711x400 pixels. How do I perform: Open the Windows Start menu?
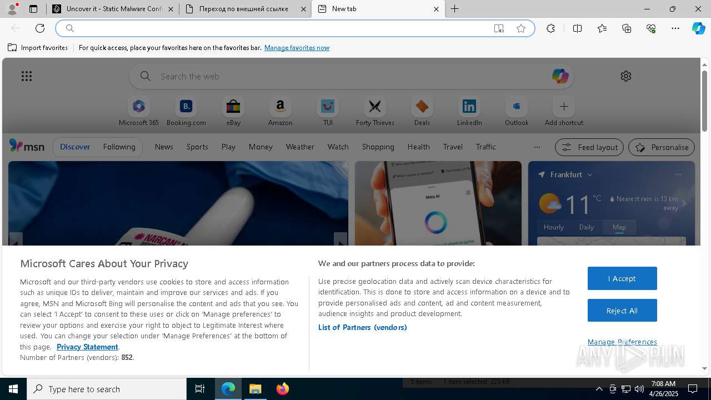[13, 389]
